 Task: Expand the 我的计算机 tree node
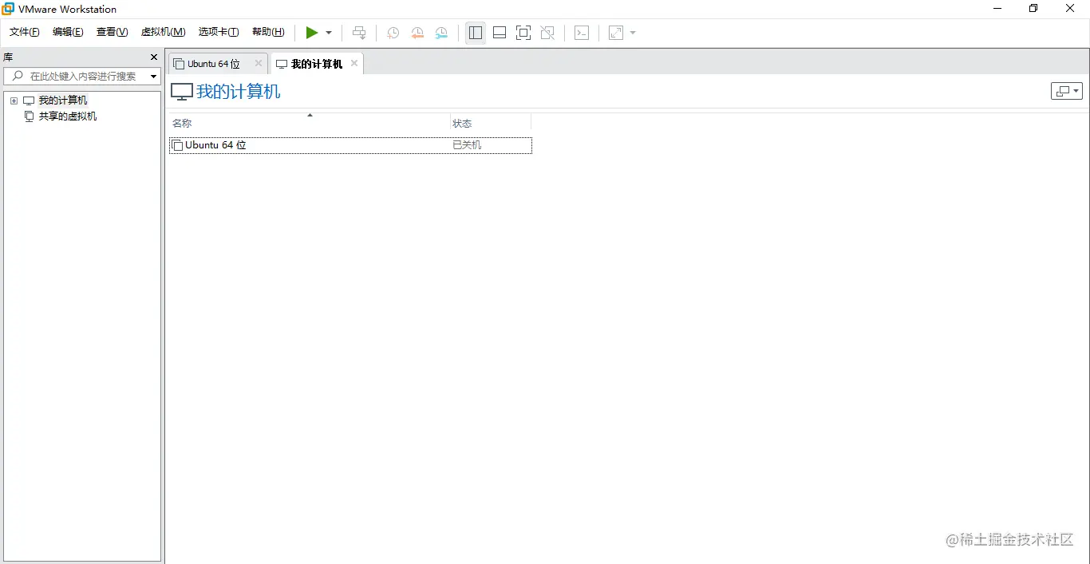pos(14,101)
